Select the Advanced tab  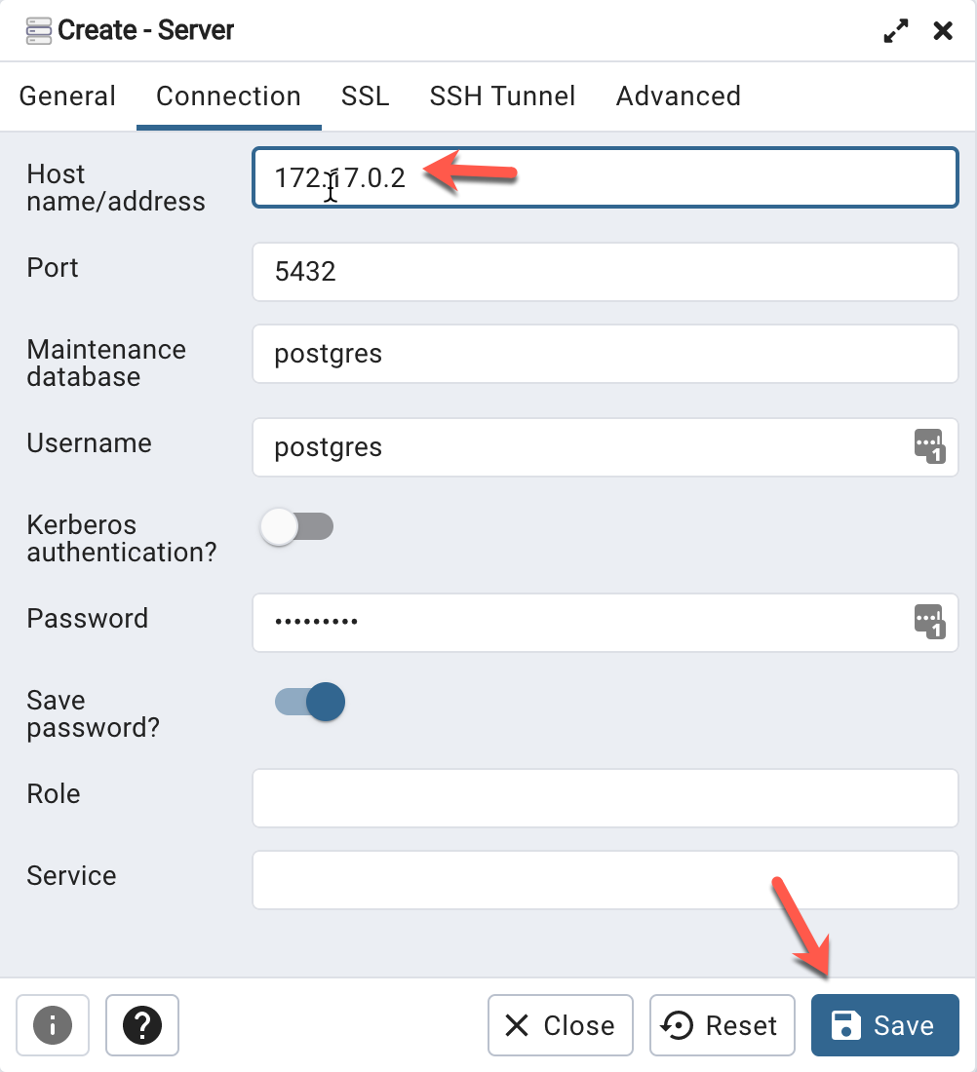[678, 96]
